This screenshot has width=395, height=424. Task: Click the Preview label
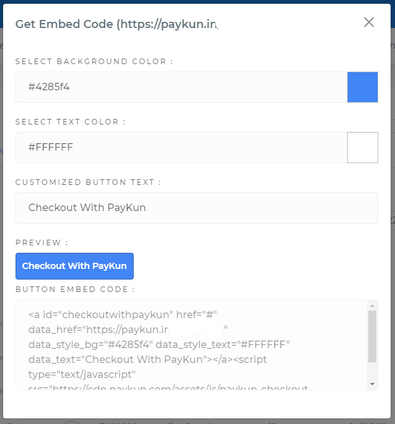click(x=42, y=243)
